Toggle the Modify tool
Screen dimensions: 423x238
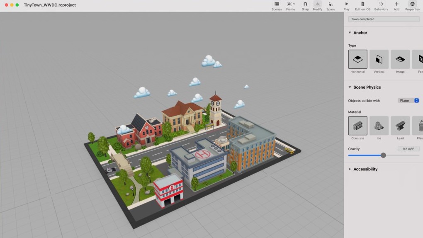(x=317, y=4)
